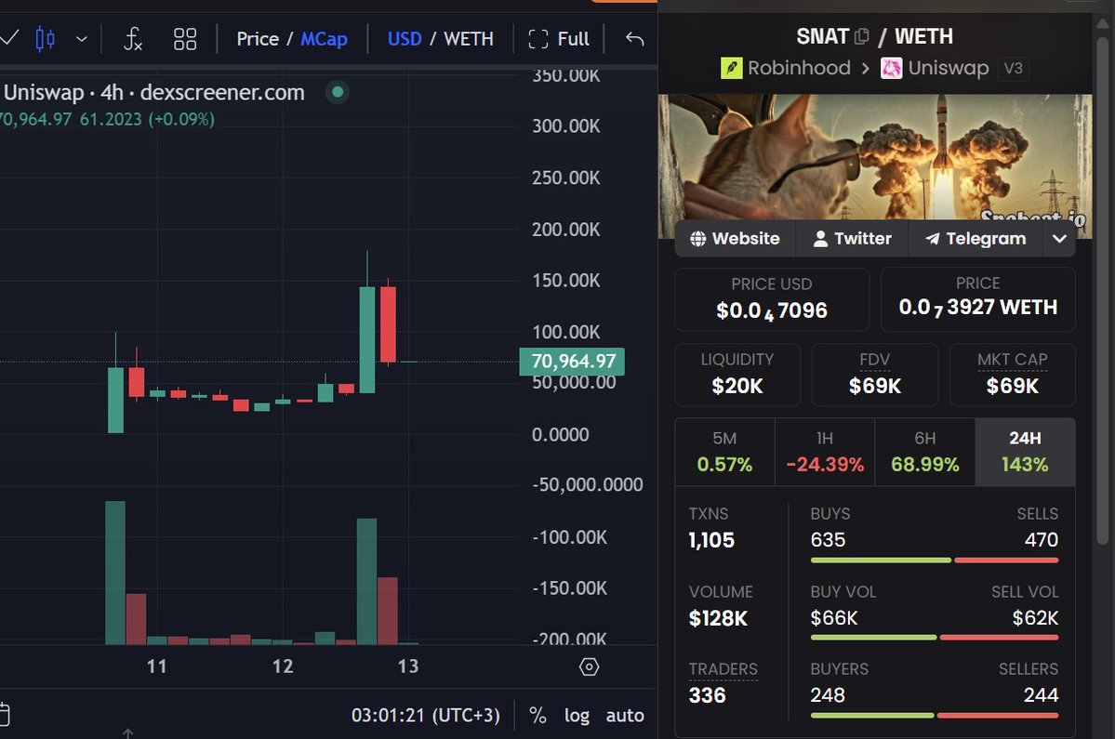The width and height of the screenshot is (1115, 739).
Task: Expand the chart type dropdown chevron
Action: click(x=82, y=39)
